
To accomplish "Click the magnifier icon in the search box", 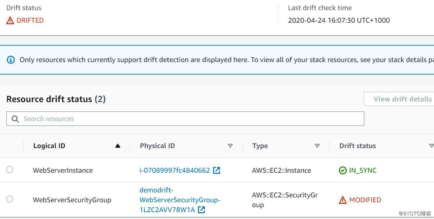I will coord(15,119).
